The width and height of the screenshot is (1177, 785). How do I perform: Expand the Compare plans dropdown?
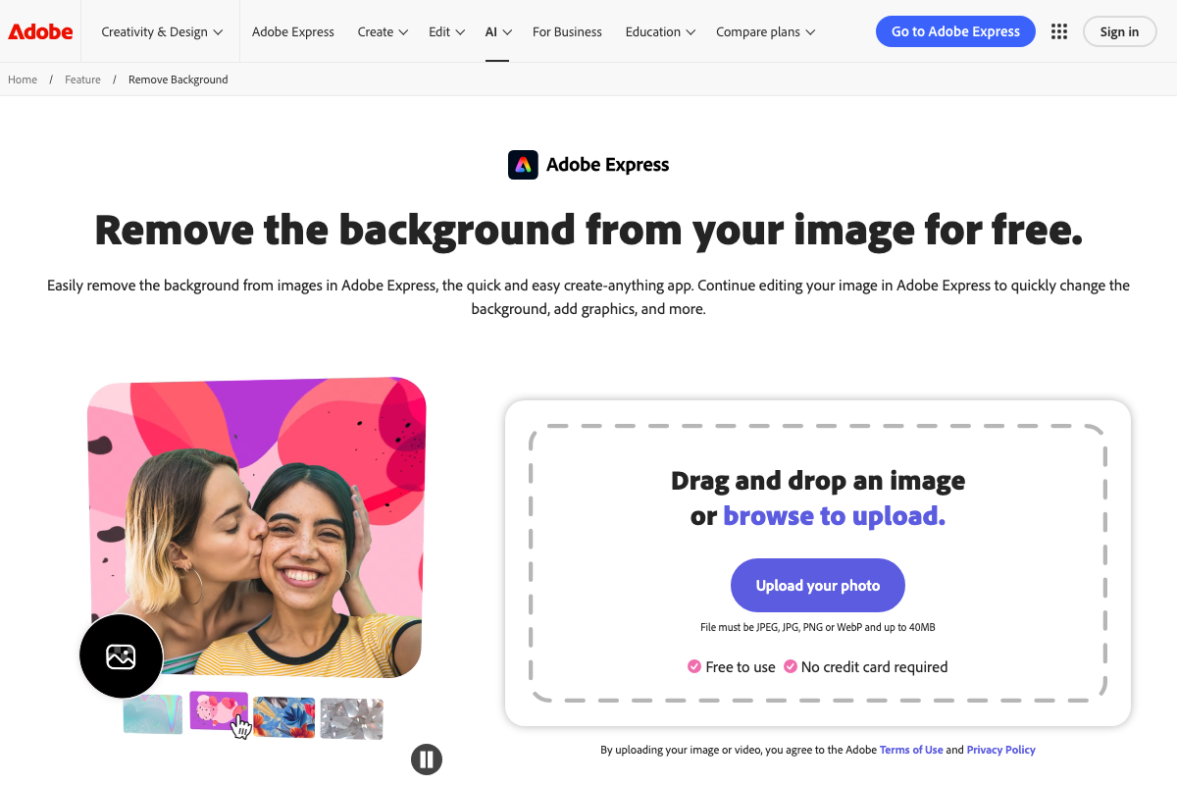[765, 30]
